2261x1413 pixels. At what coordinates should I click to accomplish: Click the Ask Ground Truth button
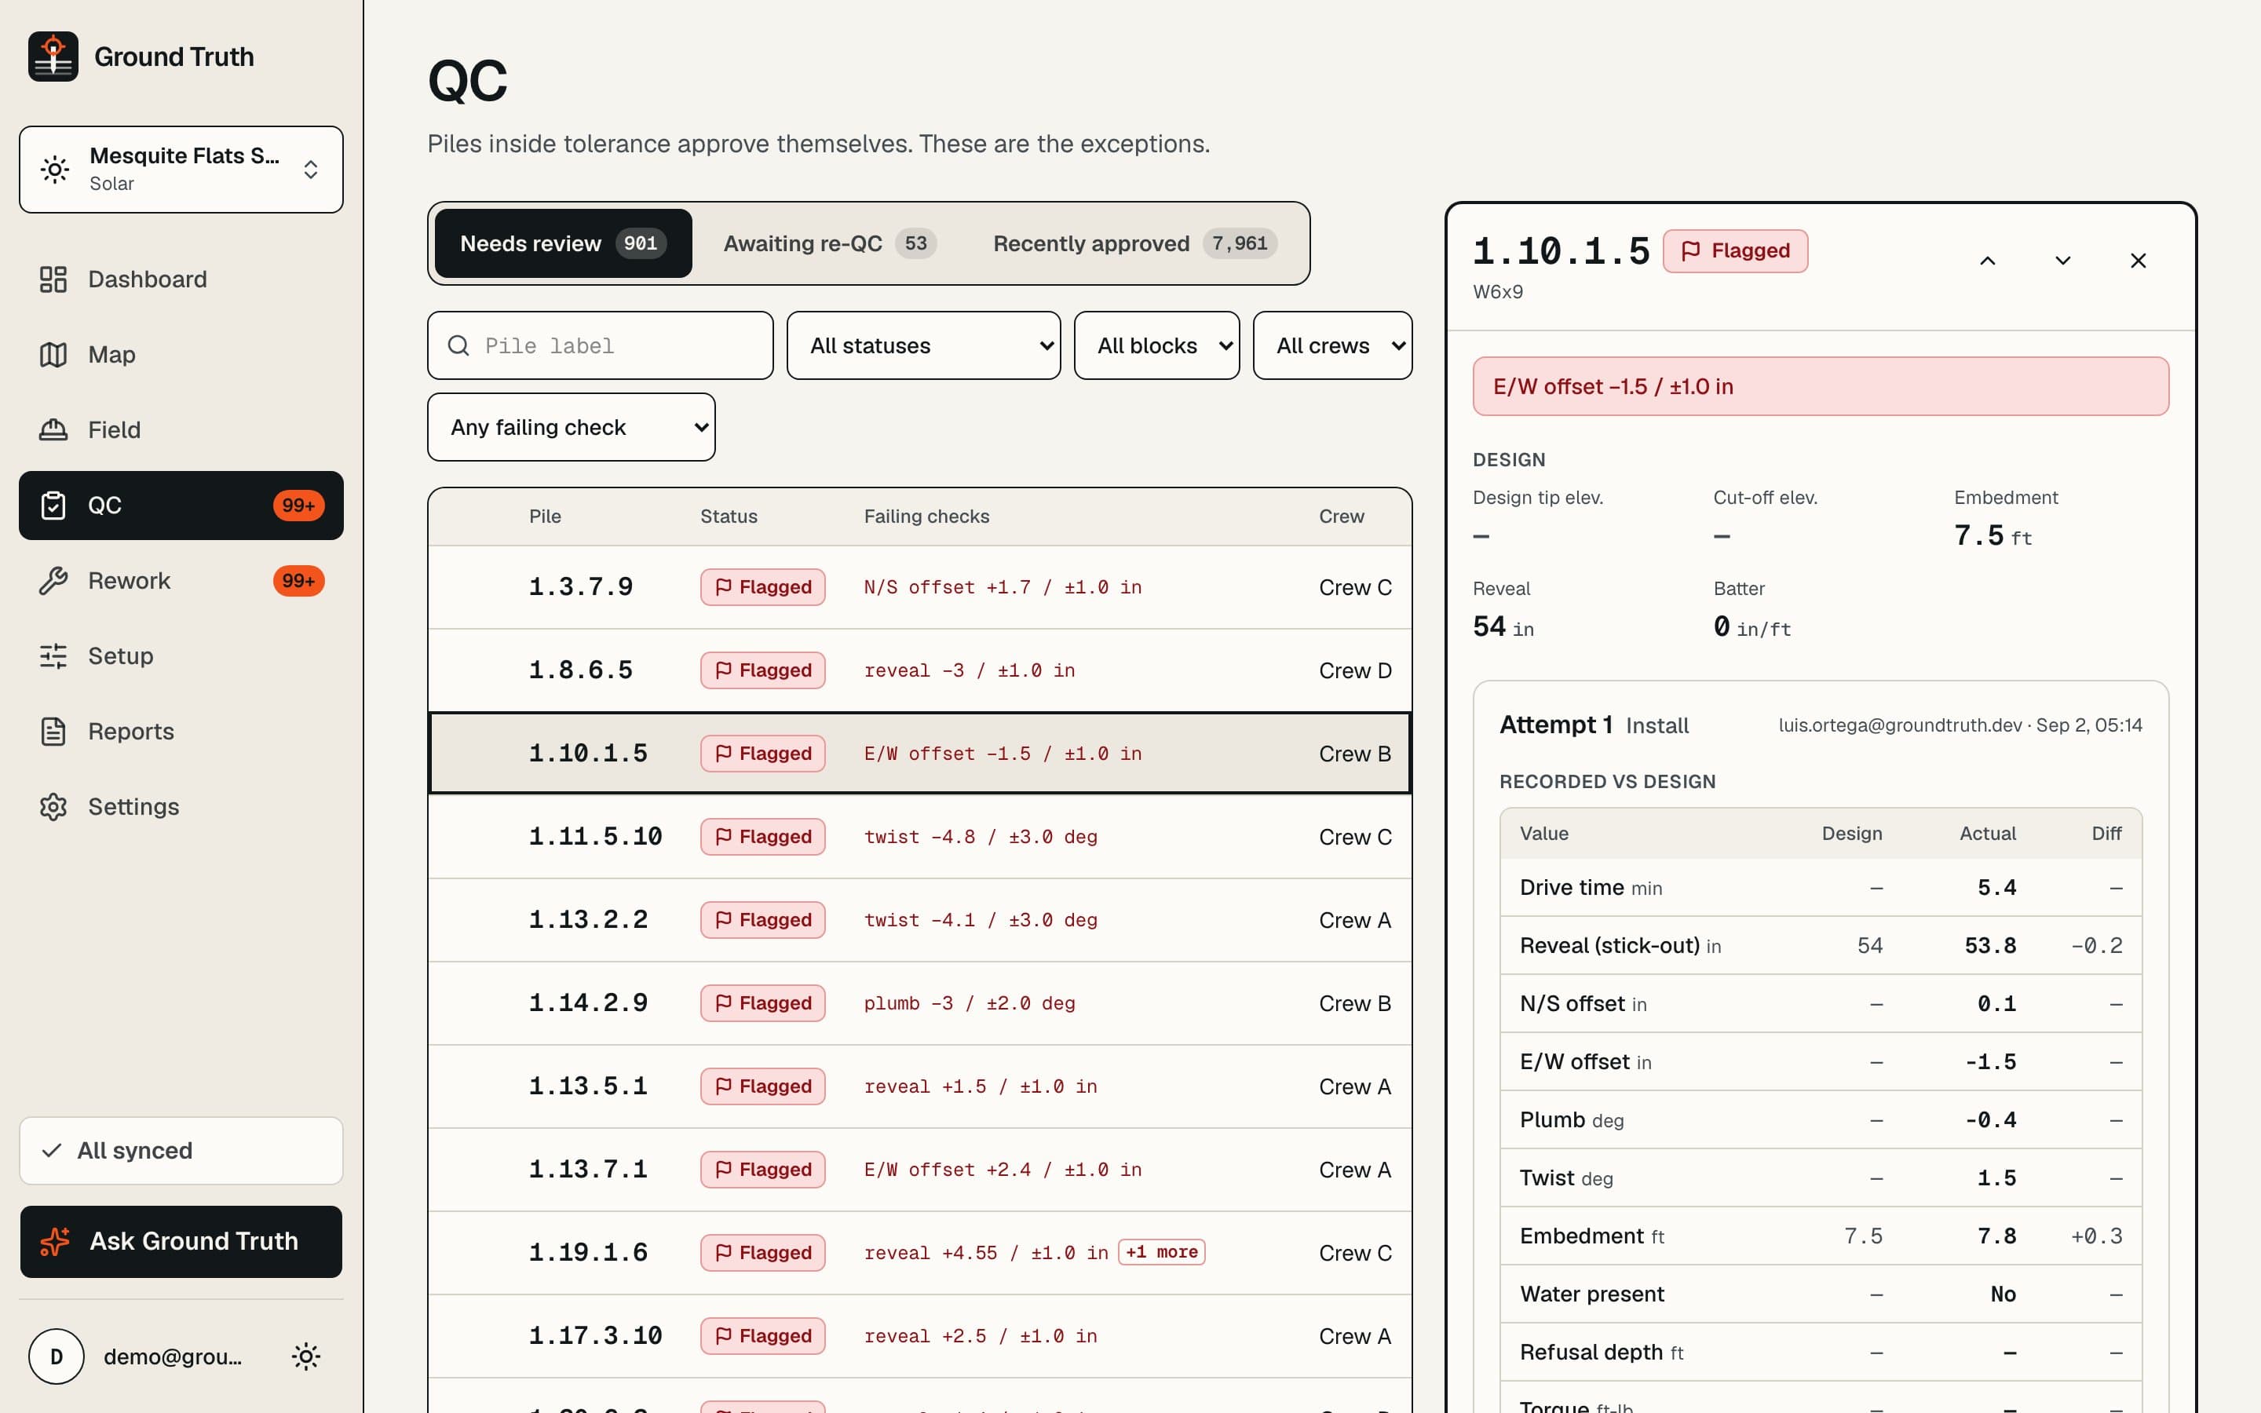coord(181,1241)
